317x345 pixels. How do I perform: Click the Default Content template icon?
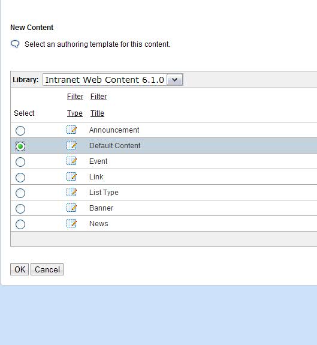point(71,145)
